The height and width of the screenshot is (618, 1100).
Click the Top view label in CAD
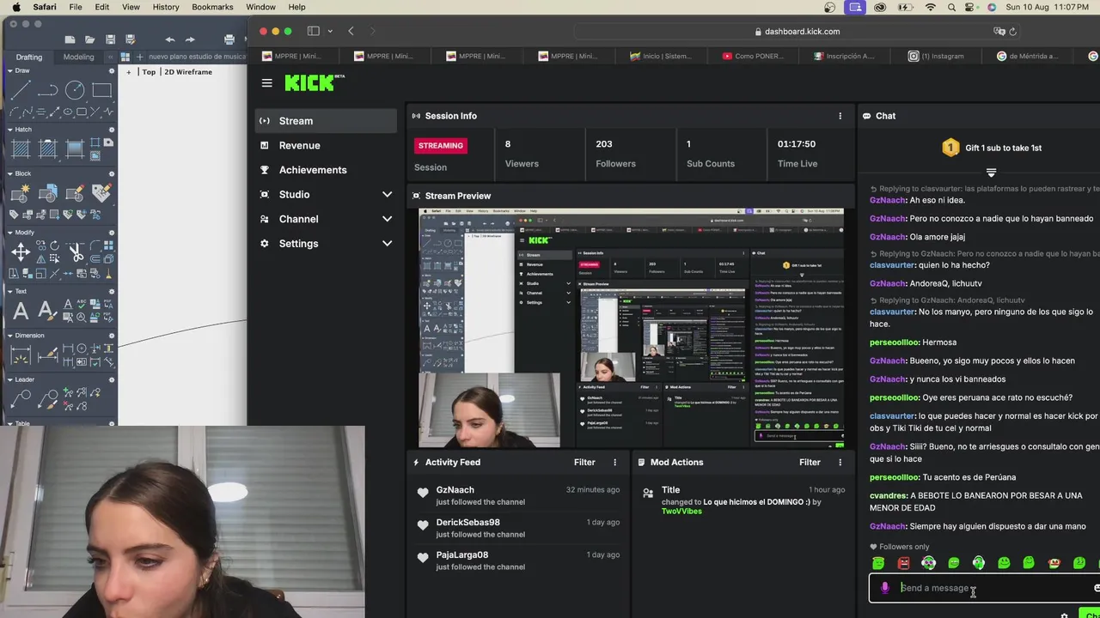tap(149, 72)
